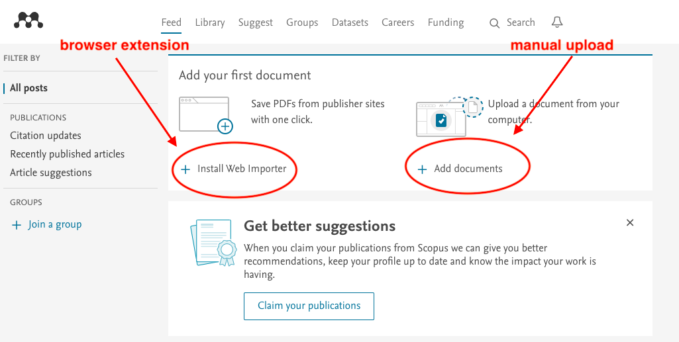The width and height of the screenshot is (679, 342).
Task: Open the notifications bell icon
Action: (557, 22)
